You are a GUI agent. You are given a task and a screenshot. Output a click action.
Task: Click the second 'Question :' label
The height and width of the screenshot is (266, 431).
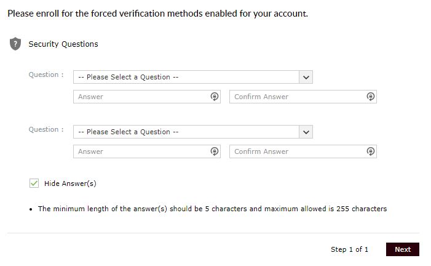point(46,129)
